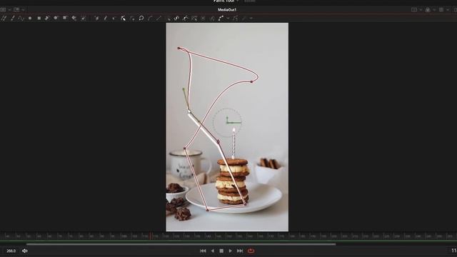The image size is (457, 257).
Task: Click the Delete Point icon
Action: 203,18
